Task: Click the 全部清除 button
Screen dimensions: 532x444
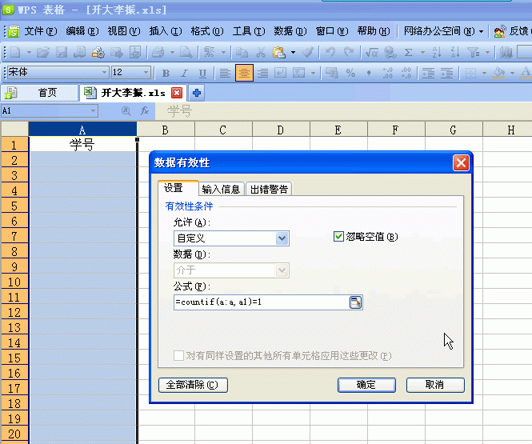Action: tap(193, 385)
